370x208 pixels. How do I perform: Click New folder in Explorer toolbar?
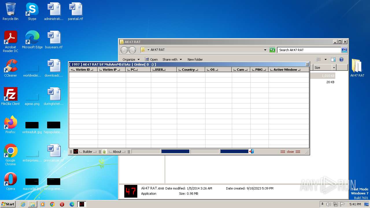click(195, 60)
